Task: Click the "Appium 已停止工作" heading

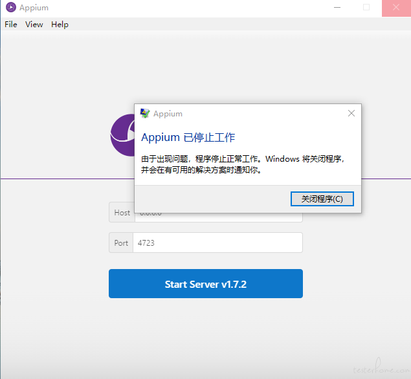Action: pos(188,138)
